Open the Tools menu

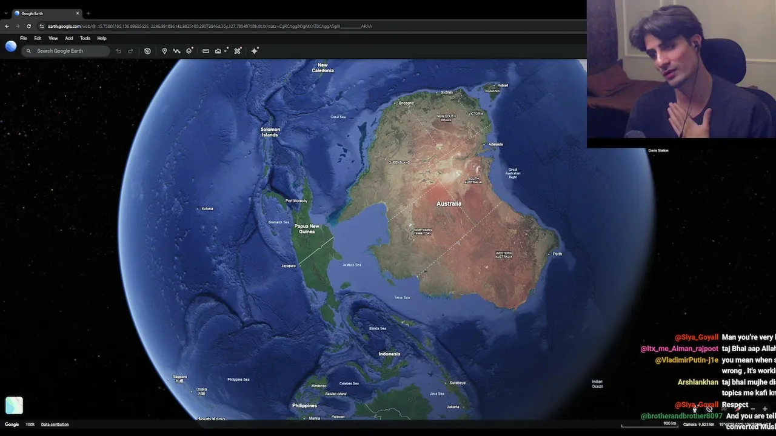85,38
